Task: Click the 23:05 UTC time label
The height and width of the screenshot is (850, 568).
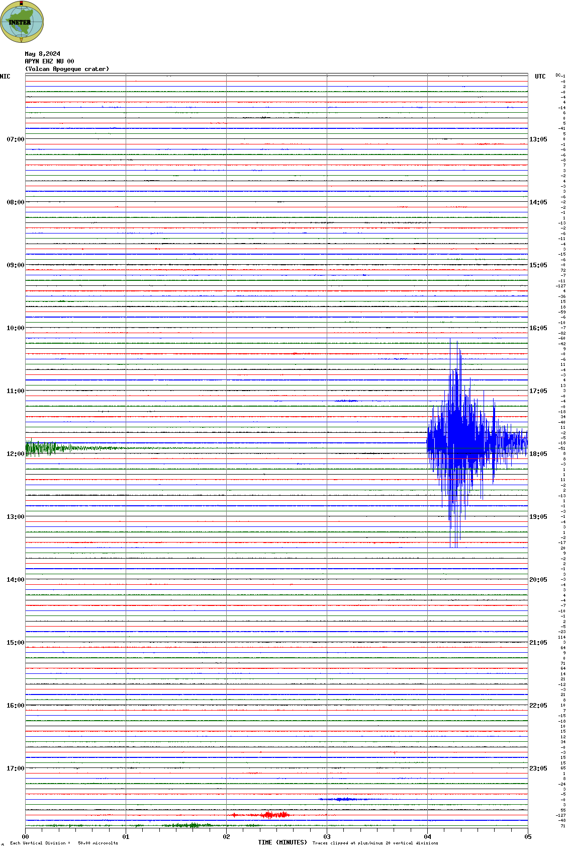Action: [538, 768]
